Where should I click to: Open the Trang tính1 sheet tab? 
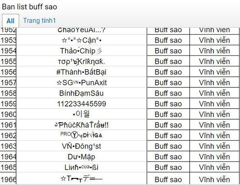point(39,21)
